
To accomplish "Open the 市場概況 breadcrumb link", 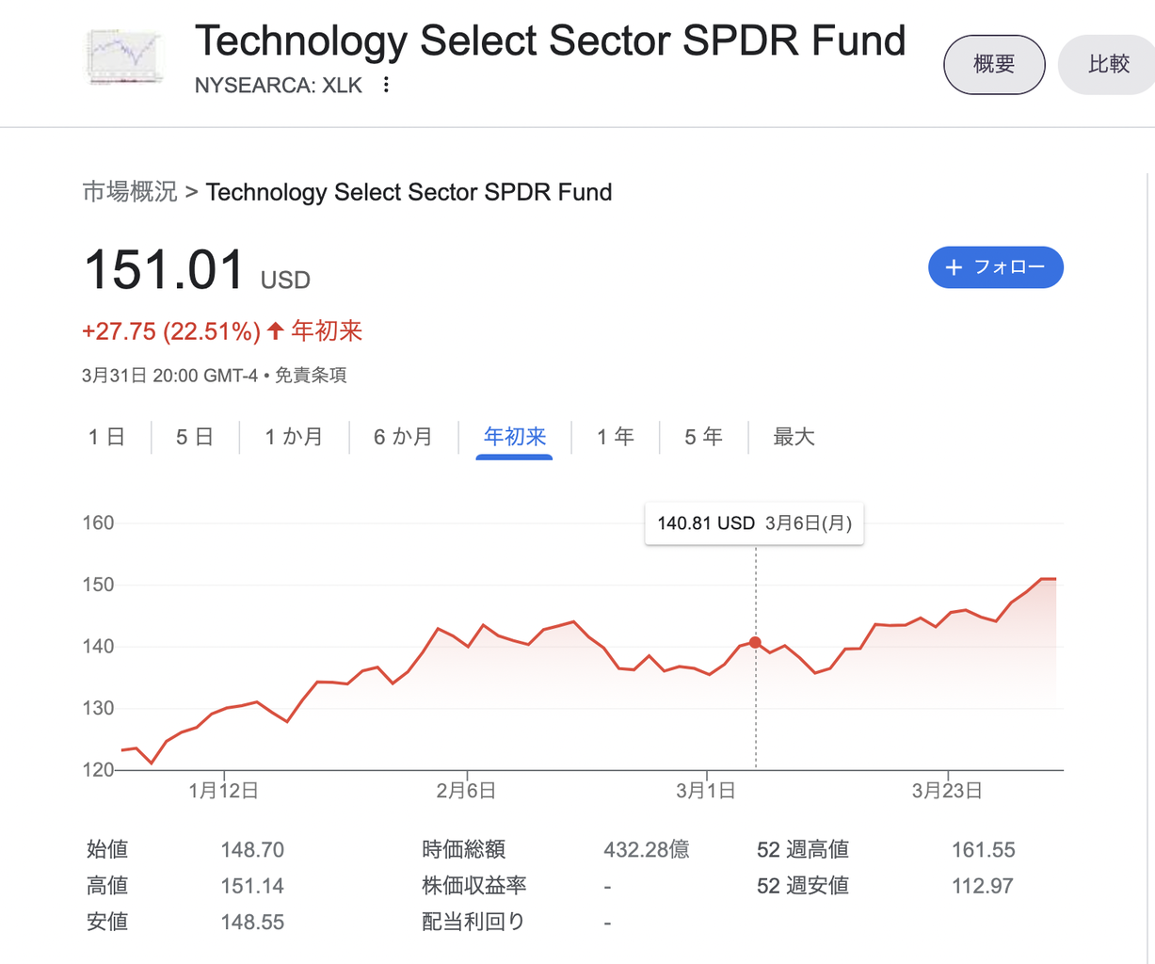I will (x=130, y=192).
